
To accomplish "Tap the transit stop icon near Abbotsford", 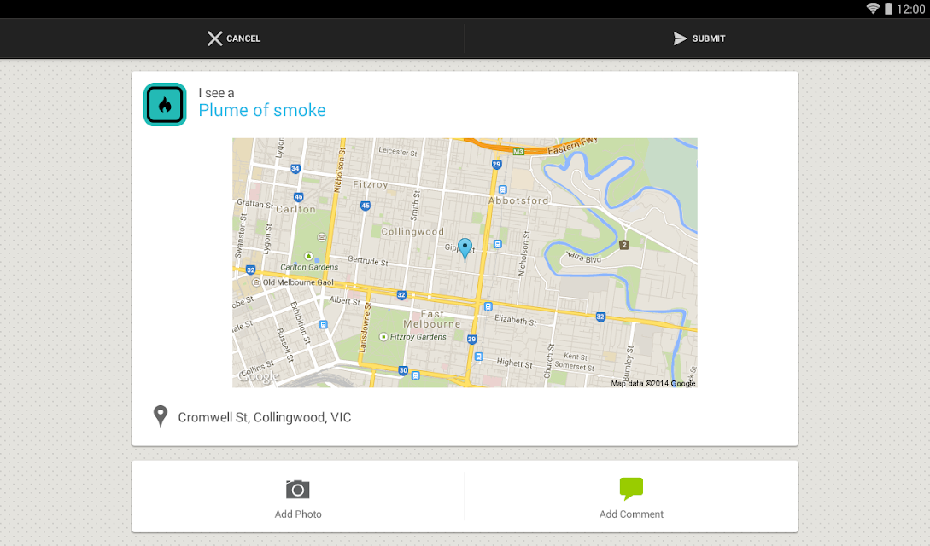I will pyautogui.click(x=502, y=189).
